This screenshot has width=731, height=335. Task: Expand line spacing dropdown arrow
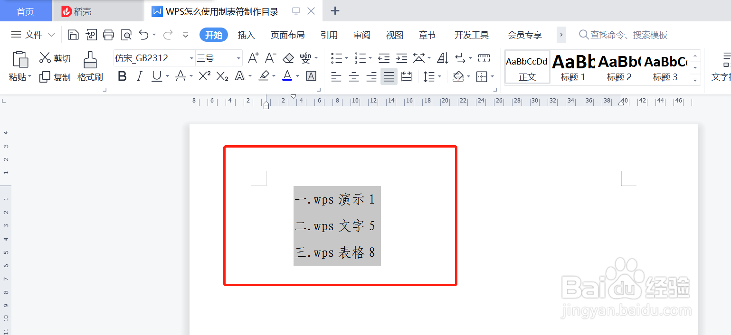[x=440, y=76]
